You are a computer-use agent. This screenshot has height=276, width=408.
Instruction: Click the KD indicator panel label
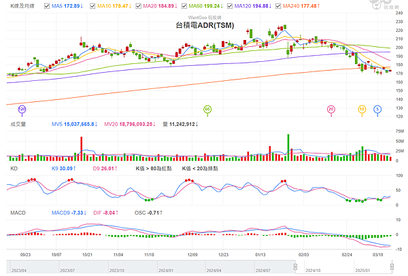click(x=14, y=169)
